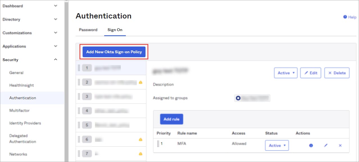Image resolution: width=359 pixels, height=162 pixels.
Task: Click the Add rule button
Action: pyautogui.click(x=172, y=119)
